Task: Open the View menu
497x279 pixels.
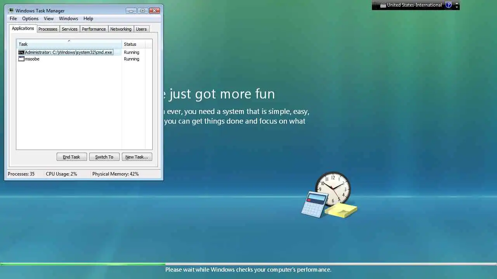Action: click(49, 19)
